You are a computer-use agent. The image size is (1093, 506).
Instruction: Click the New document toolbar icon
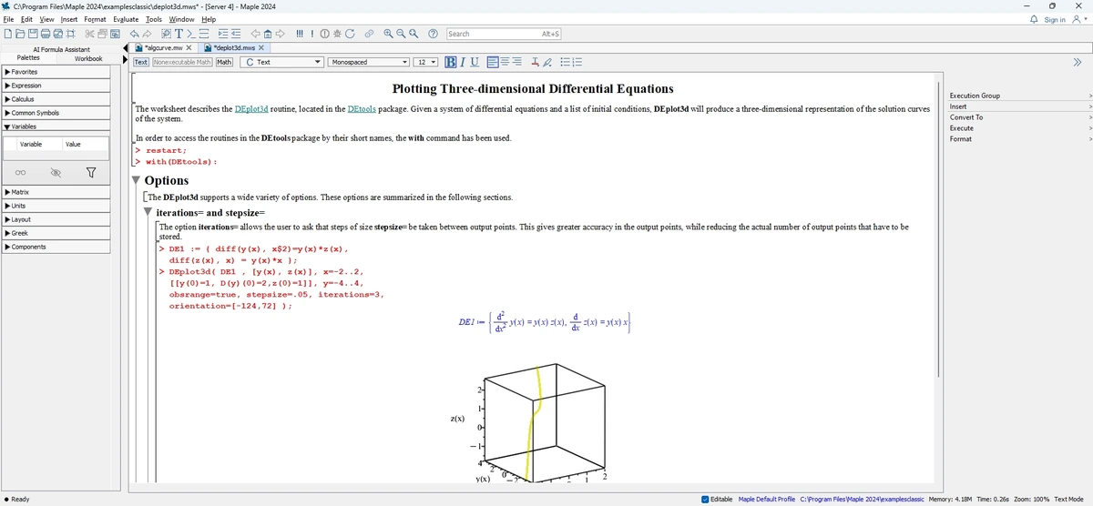7,34
